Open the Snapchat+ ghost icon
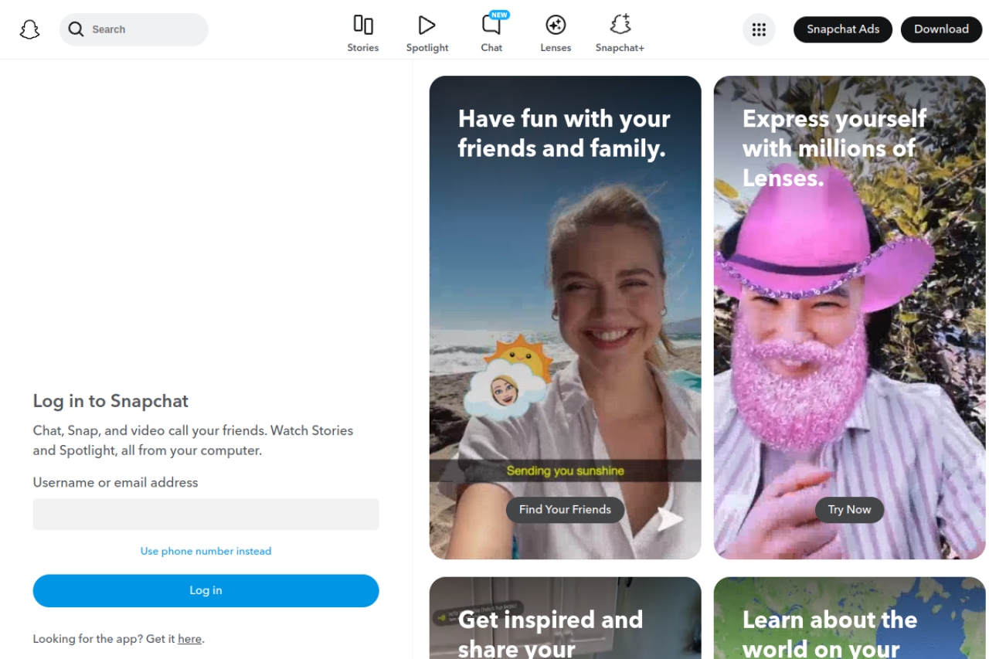 point(620,25)
